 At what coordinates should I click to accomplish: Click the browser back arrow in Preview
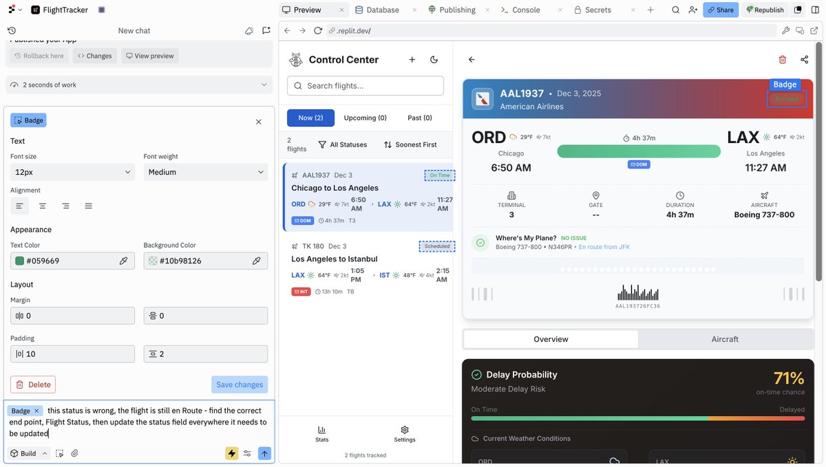coord(287,31)
